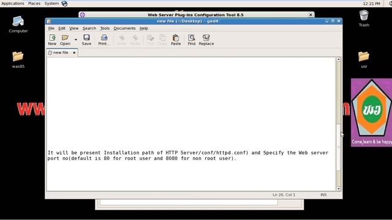The image size is (392, 220).
Task: Close the gedit window
Action: click(339, 21)
